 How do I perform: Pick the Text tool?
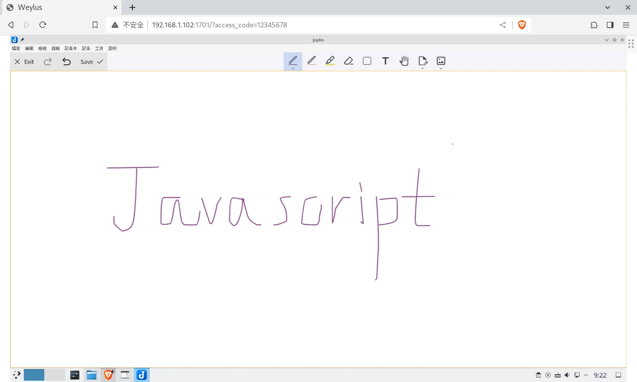[385, 61]
